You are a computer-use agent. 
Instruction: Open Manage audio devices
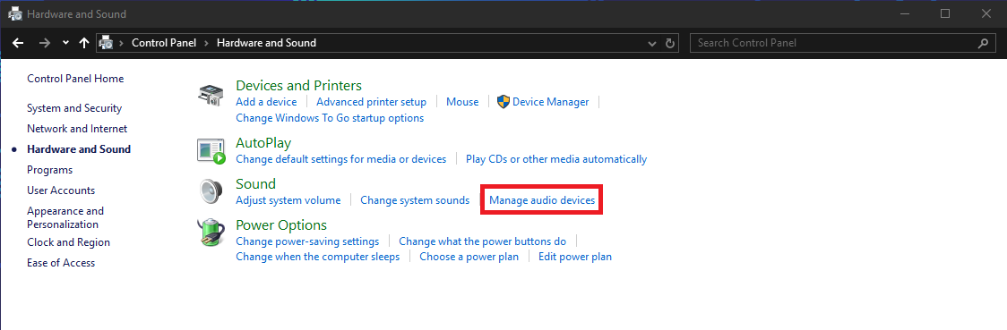click(542, 200)
